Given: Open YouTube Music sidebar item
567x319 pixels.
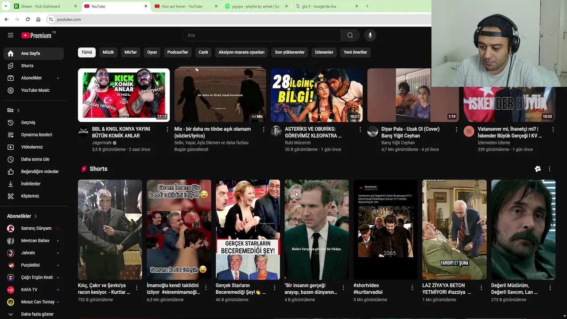Looking at the screenshot, I should (x=34, y=90).
